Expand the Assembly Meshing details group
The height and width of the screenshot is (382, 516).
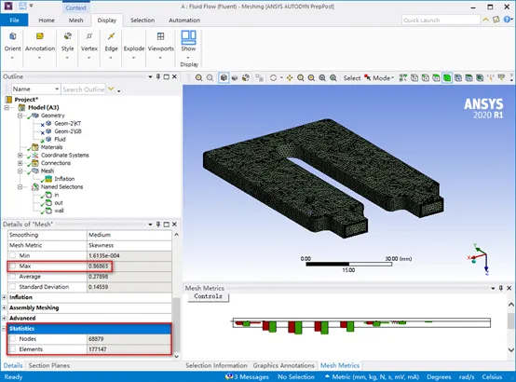point(4,307)
